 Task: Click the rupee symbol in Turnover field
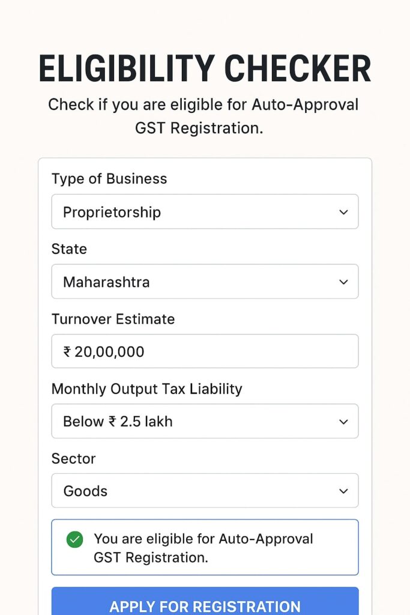tap(67, 352)
